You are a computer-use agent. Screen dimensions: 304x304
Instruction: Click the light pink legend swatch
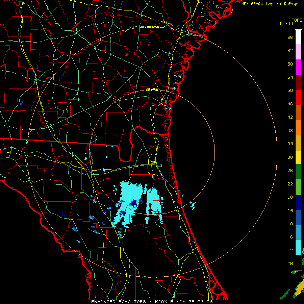[298, 52]
